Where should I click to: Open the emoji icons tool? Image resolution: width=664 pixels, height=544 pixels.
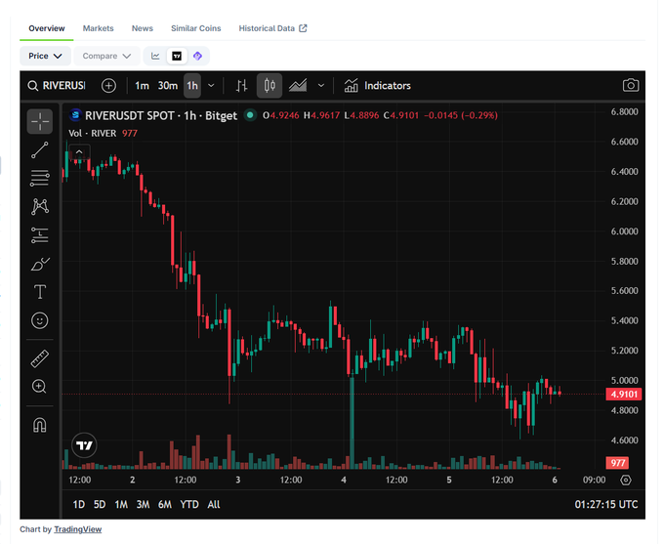pos(40,320)
